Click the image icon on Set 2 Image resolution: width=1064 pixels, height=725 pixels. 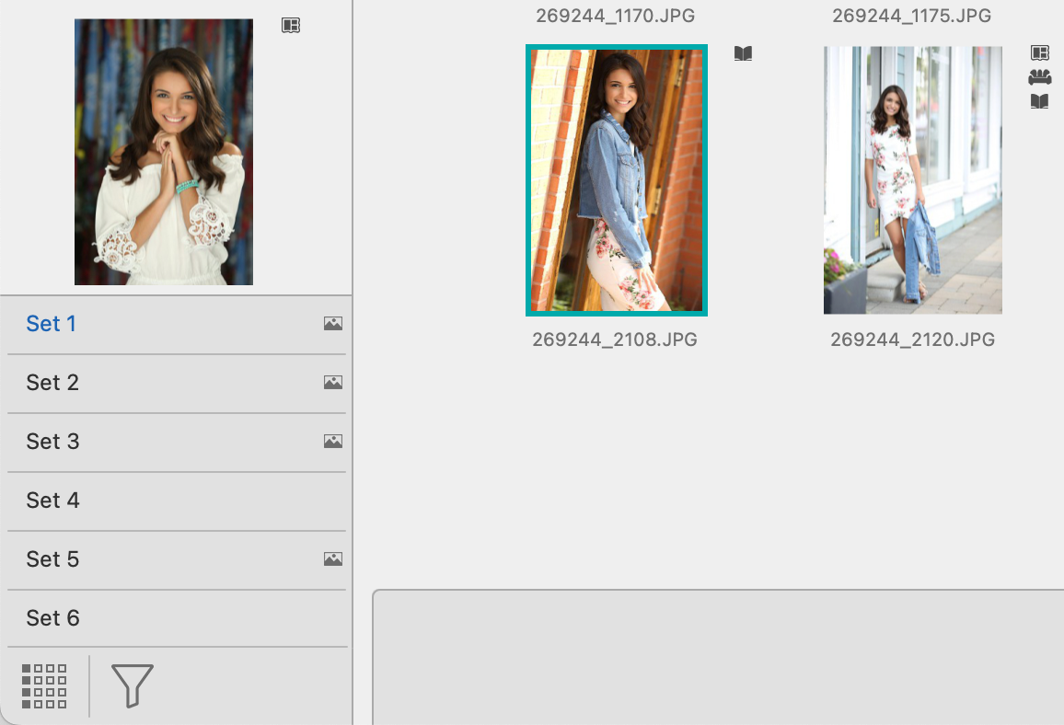coord(332,383)
